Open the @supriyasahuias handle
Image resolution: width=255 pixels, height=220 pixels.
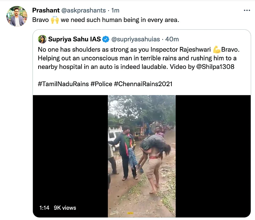click(x=136, y=39)
